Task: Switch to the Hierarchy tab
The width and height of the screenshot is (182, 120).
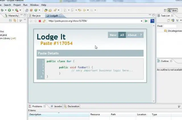Action: 12,16
